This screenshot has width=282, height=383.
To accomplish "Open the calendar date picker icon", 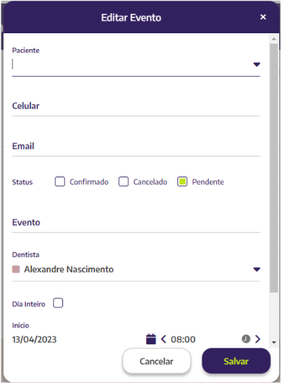I will pyautogui.click(x=151, y=339).
